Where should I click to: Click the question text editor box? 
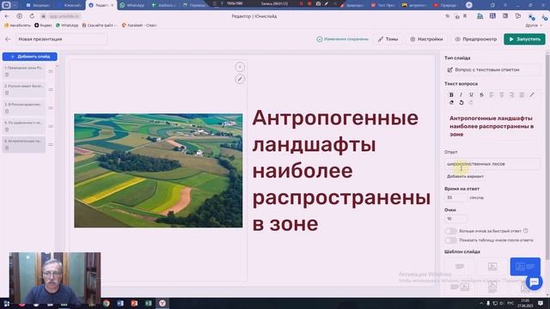click(492, 127)
